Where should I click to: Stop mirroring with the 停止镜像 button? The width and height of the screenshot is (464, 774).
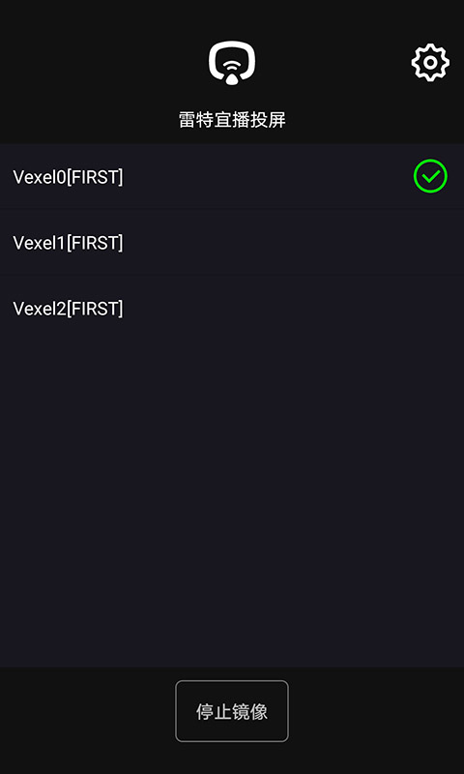tap(232, 711)
